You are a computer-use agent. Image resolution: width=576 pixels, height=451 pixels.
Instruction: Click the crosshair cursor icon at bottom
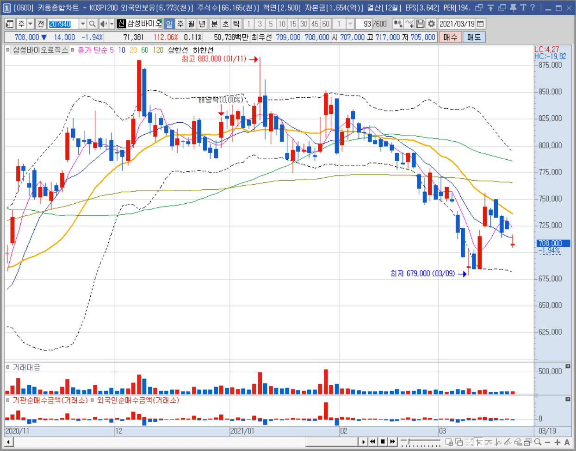pyautogui.click(x=479, y=442)
